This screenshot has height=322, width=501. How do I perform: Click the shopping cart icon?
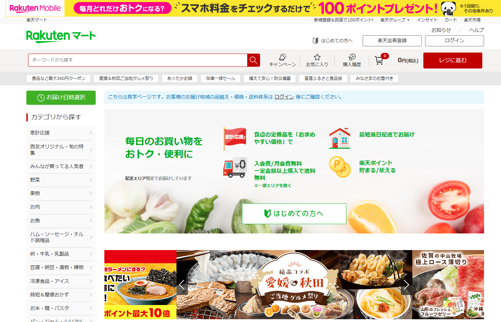(x=379, y=61)
